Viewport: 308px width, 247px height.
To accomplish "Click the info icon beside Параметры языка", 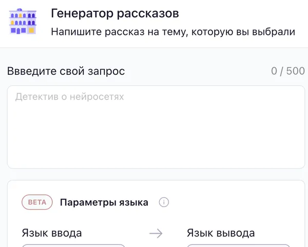I will pos(164,202).
